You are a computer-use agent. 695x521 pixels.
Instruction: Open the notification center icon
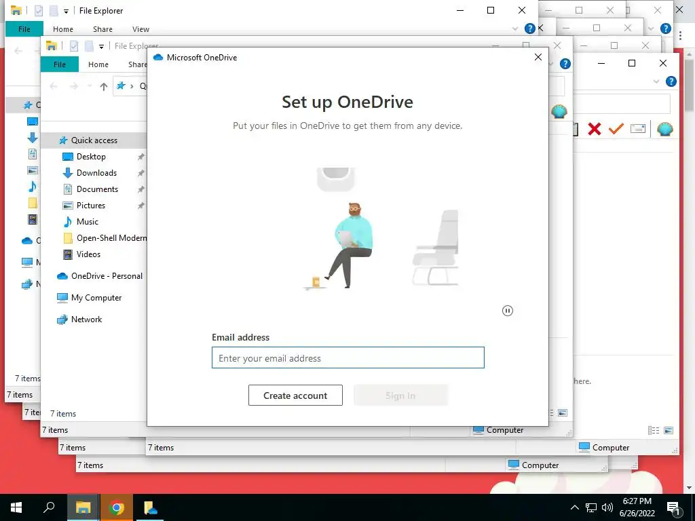(673, 507)
